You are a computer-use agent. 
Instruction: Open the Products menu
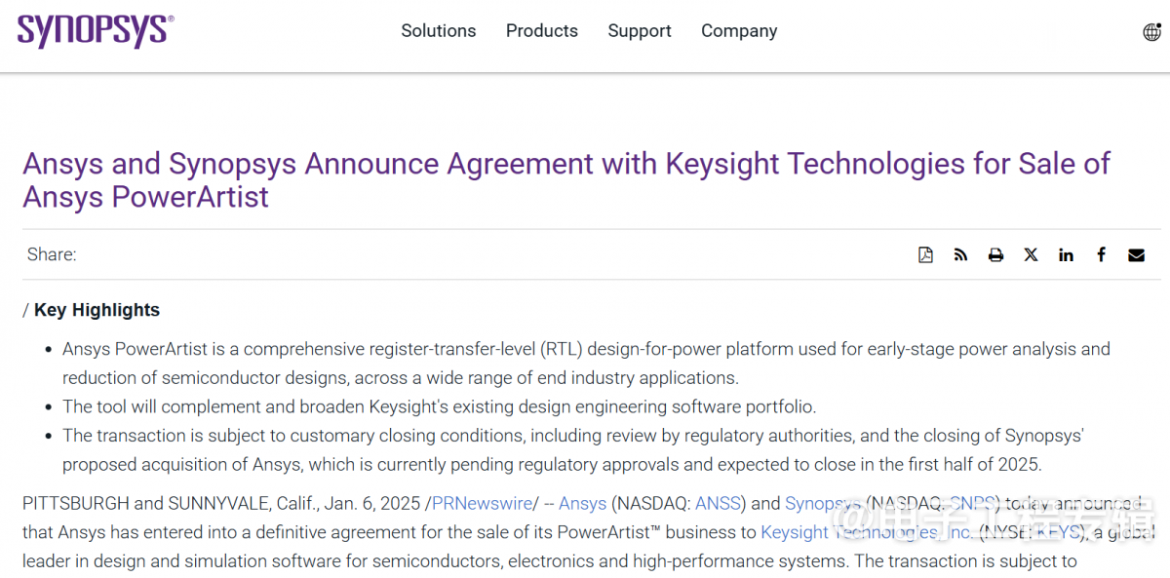coord(542,31)
